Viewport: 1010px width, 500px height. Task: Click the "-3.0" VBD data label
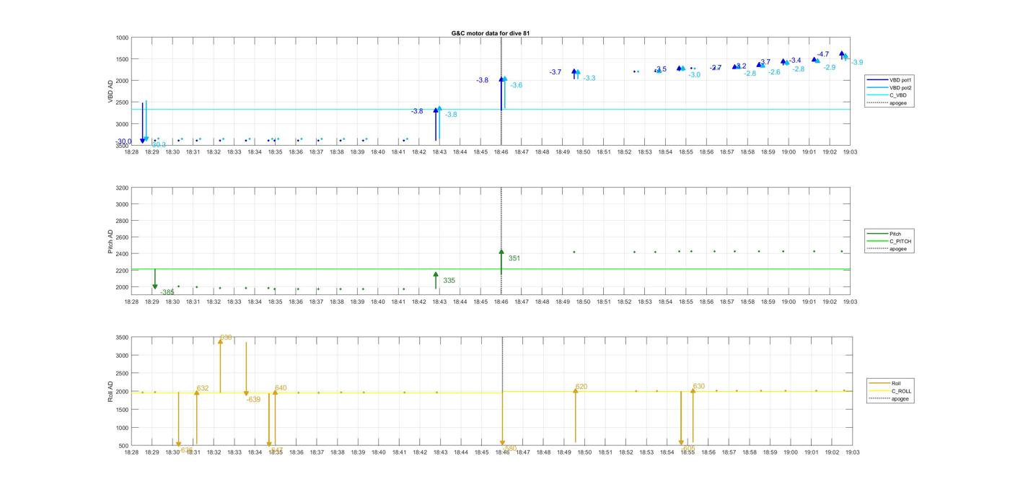(x=694, y=75)
